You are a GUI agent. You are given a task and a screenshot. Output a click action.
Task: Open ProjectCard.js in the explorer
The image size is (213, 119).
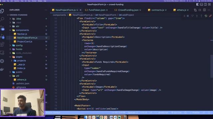(x=25, y=42)
